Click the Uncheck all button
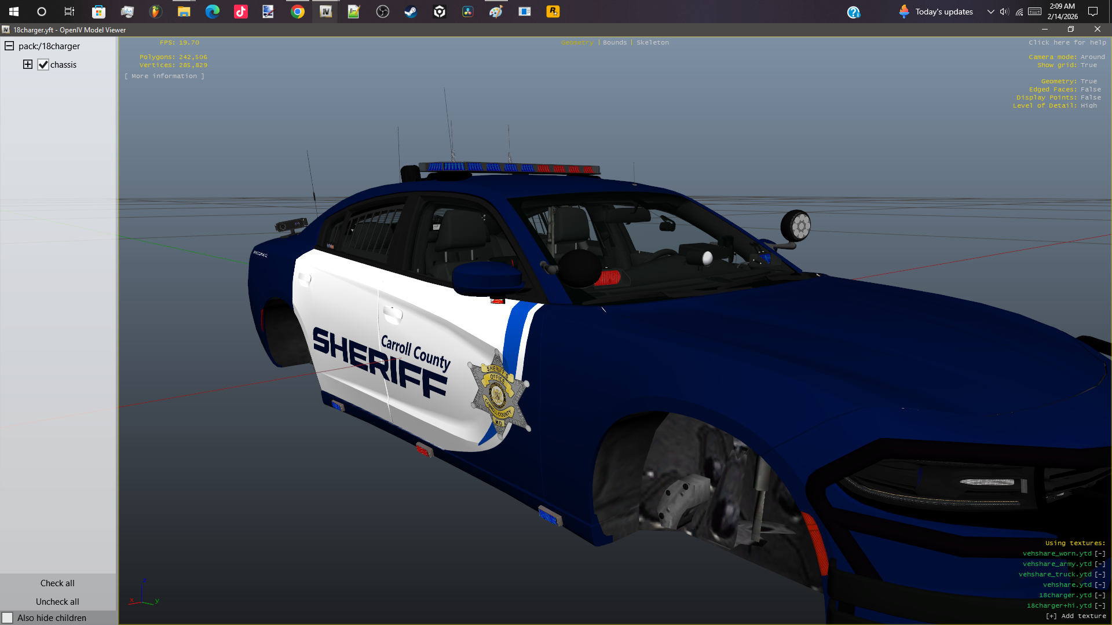This screenshot has width=1112, height=625. point(57,602)
